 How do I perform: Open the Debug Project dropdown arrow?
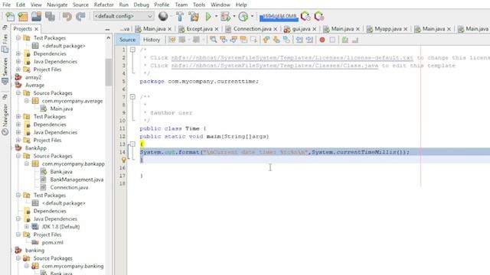click(234, 16)
